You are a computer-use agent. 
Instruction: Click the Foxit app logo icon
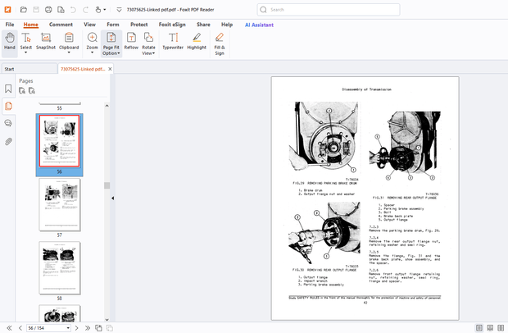(7, 10)
